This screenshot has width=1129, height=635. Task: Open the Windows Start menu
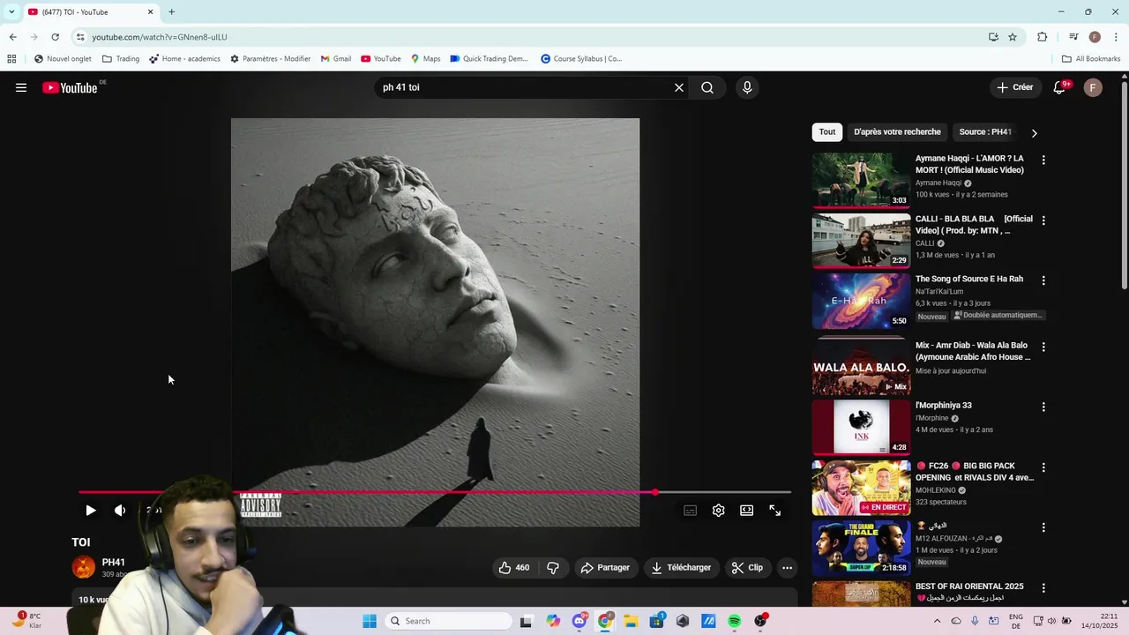tap(370, 621)
